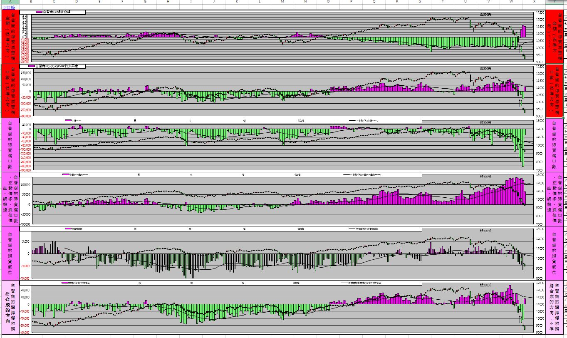Select column S header
567x338 pixels.
coord(420,2)
